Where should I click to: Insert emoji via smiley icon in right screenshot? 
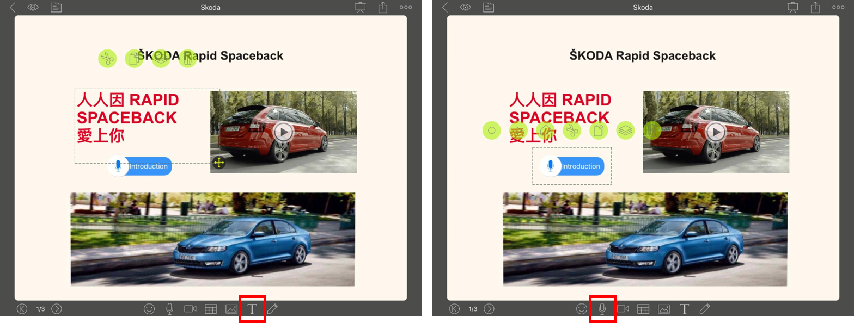pyautogui.click(x=582, y=309)
